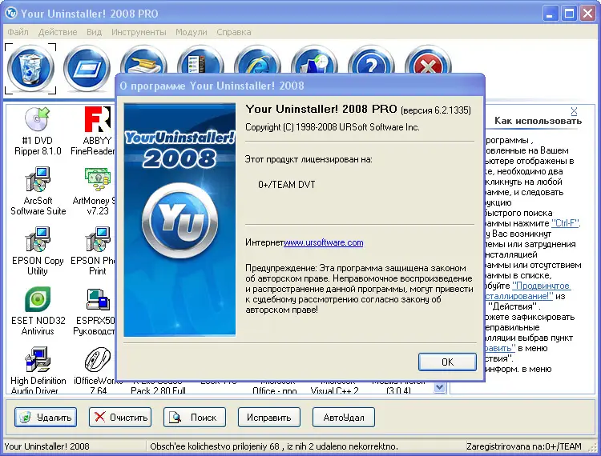Click the Your Uninstaller title bar icon
Image resolution: width=601 pixels, height=456 pixels.
point(11,14)
